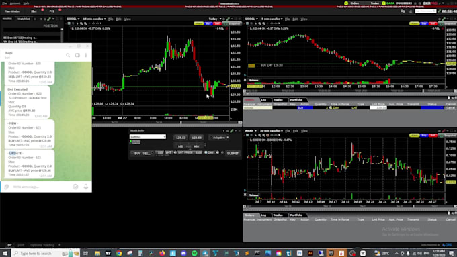Open the Account menu in TWS
This screenshot has height=257, width=457.
[x=15, y=3]
